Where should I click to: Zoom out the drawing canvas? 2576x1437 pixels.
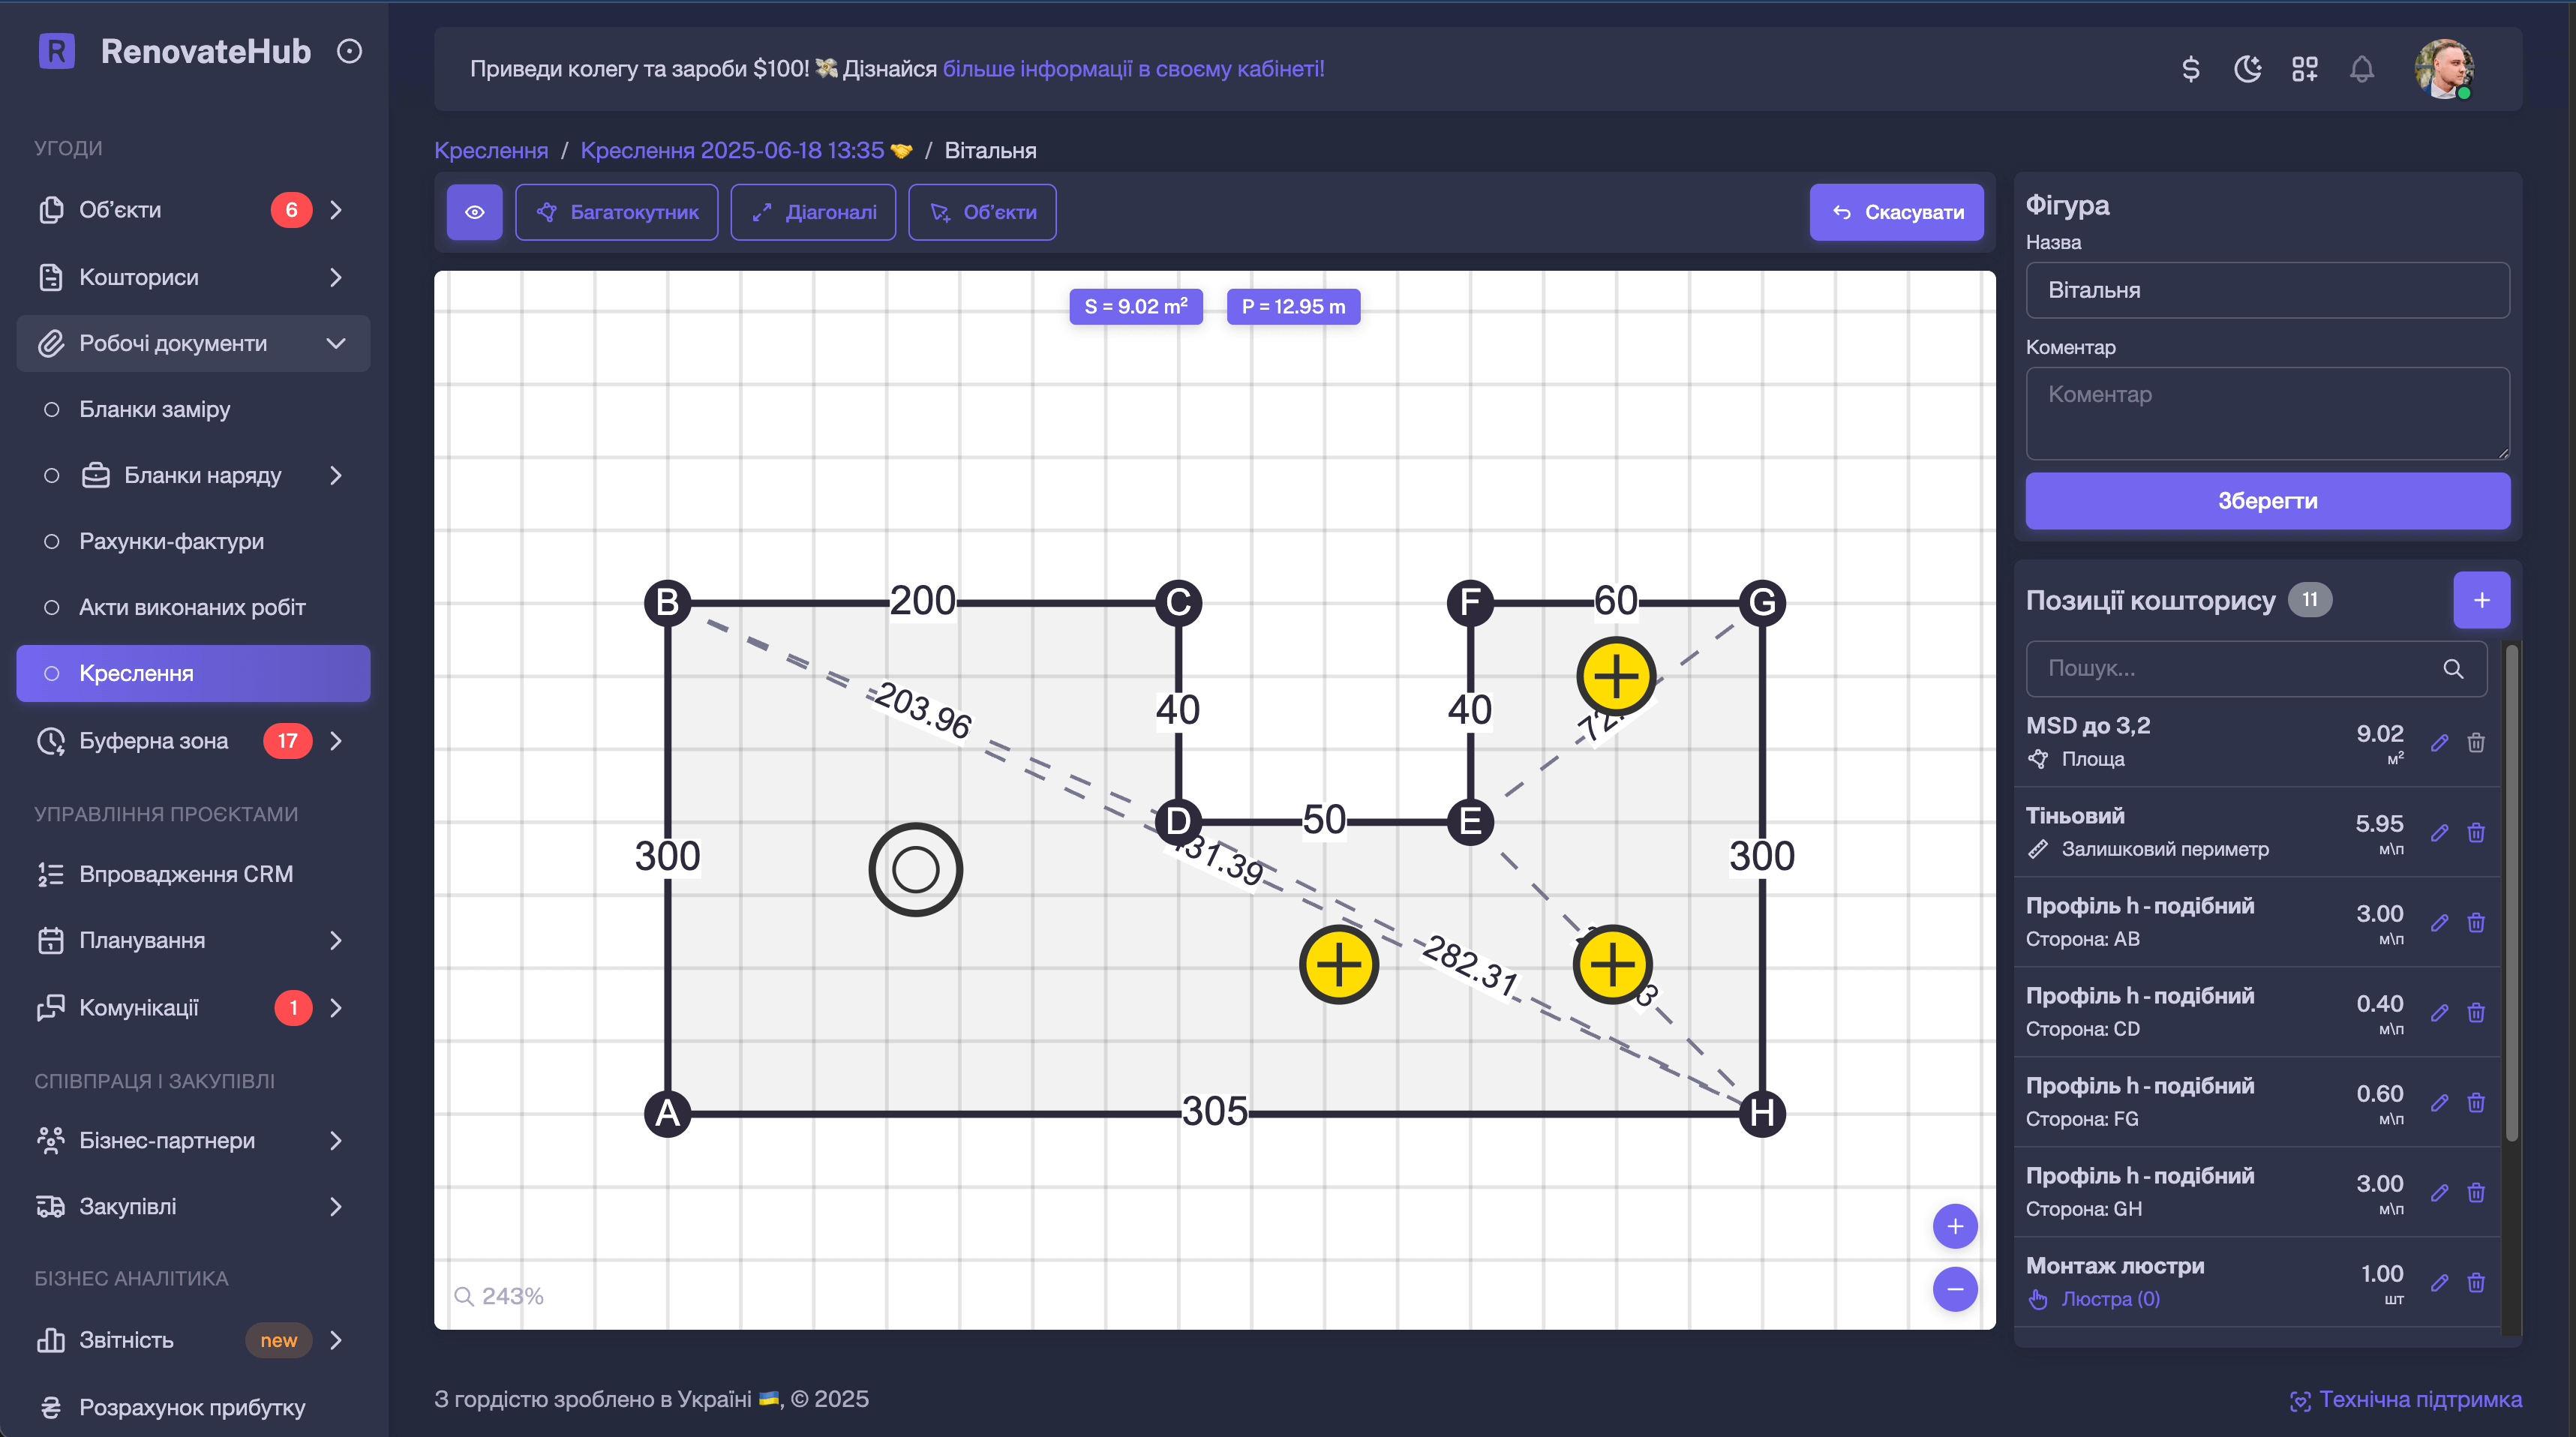1955,1289
